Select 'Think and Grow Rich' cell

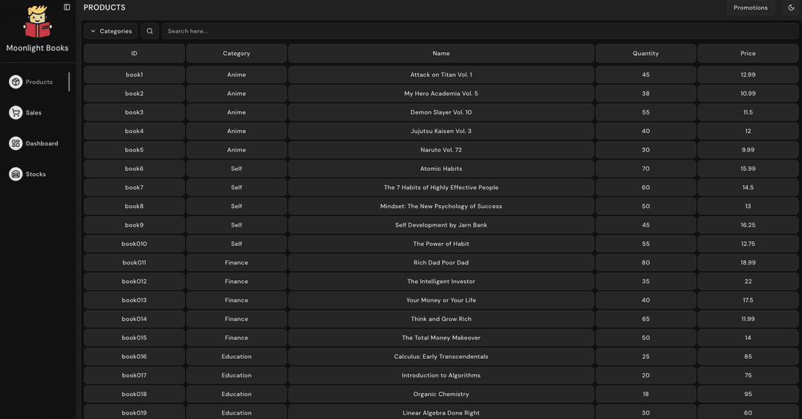click(x=441, y=319)
